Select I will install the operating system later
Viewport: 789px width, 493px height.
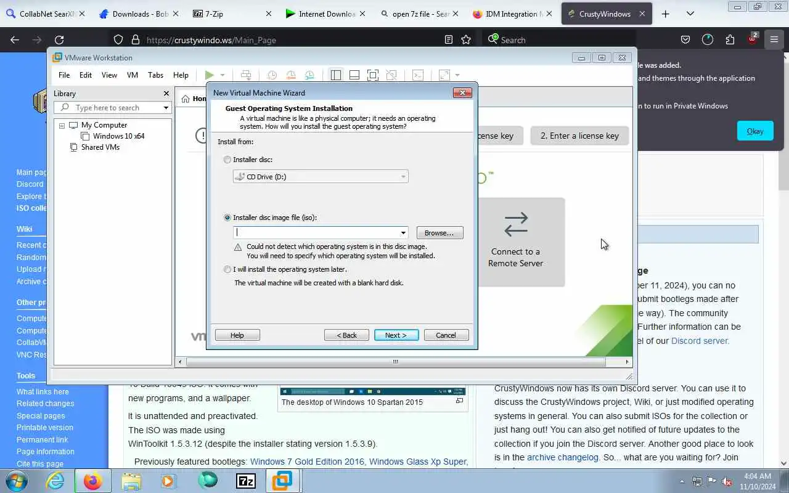pyautogui.click(x=227, y=269)
